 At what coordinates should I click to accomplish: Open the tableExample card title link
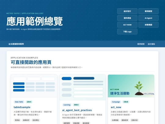[x=22, y=107]
